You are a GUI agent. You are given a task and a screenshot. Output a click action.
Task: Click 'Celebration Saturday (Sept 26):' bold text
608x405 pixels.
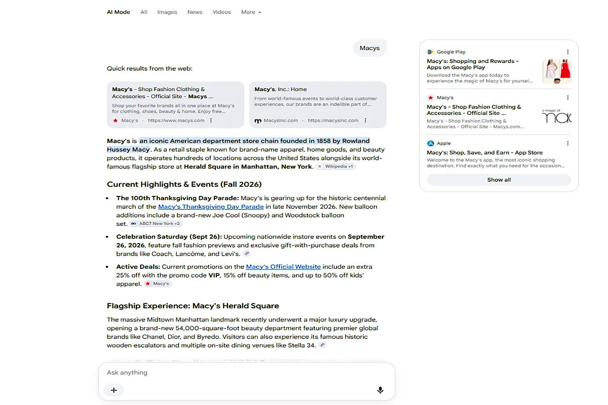tap(169, 236)
